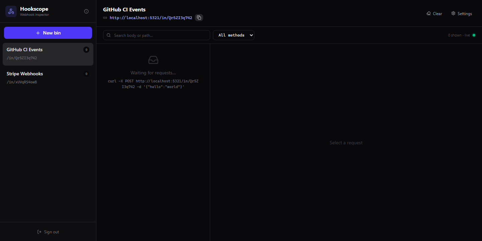The width and height of the screenshot is (482, 241).
Task: Open the All methods dropdown
Action: (x=234, y=35)
